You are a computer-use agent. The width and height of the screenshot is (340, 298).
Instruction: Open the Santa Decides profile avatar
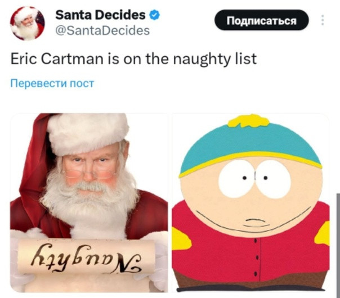pos(27,23)
